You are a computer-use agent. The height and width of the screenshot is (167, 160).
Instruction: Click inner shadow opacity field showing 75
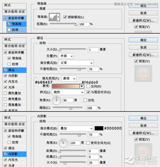click(x=93, y=135)
